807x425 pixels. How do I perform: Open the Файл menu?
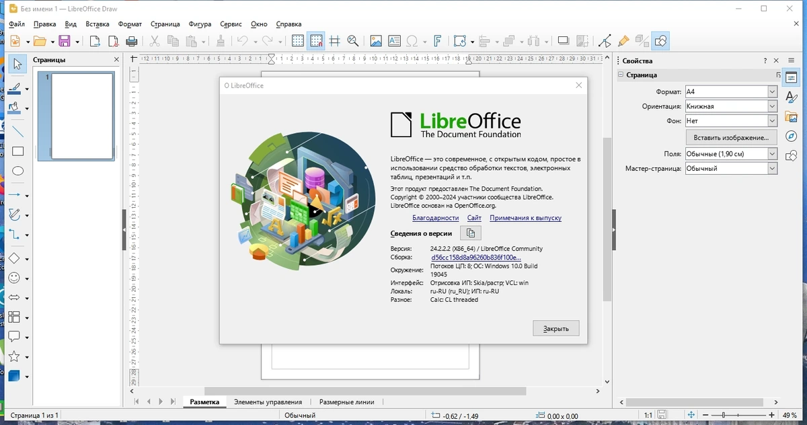pyautogui.click(x=17, y=24)
